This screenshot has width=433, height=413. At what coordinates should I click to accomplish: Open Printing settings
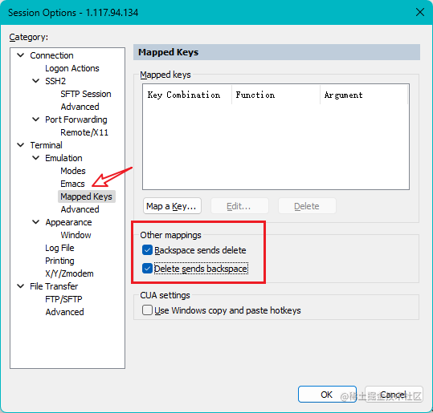(59, 261)
